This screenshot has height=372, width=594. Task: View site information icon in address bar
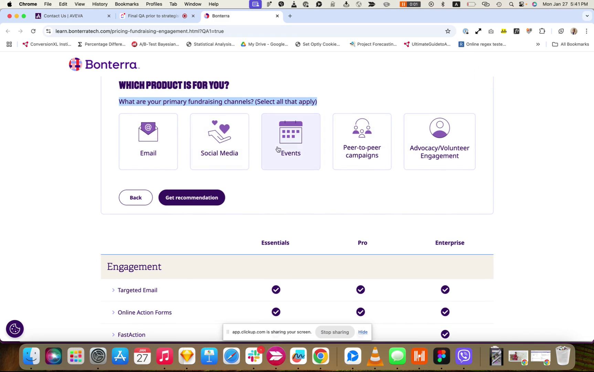[49, 31]
